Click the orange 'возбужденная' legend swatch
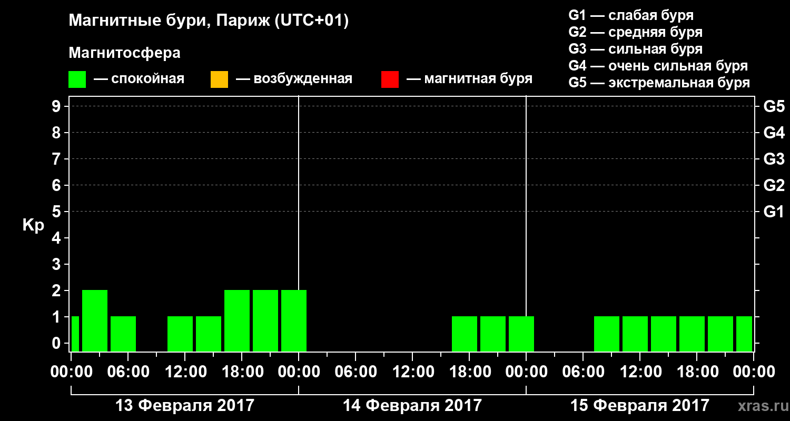This screenshot has height=421, width=790. 219,79
